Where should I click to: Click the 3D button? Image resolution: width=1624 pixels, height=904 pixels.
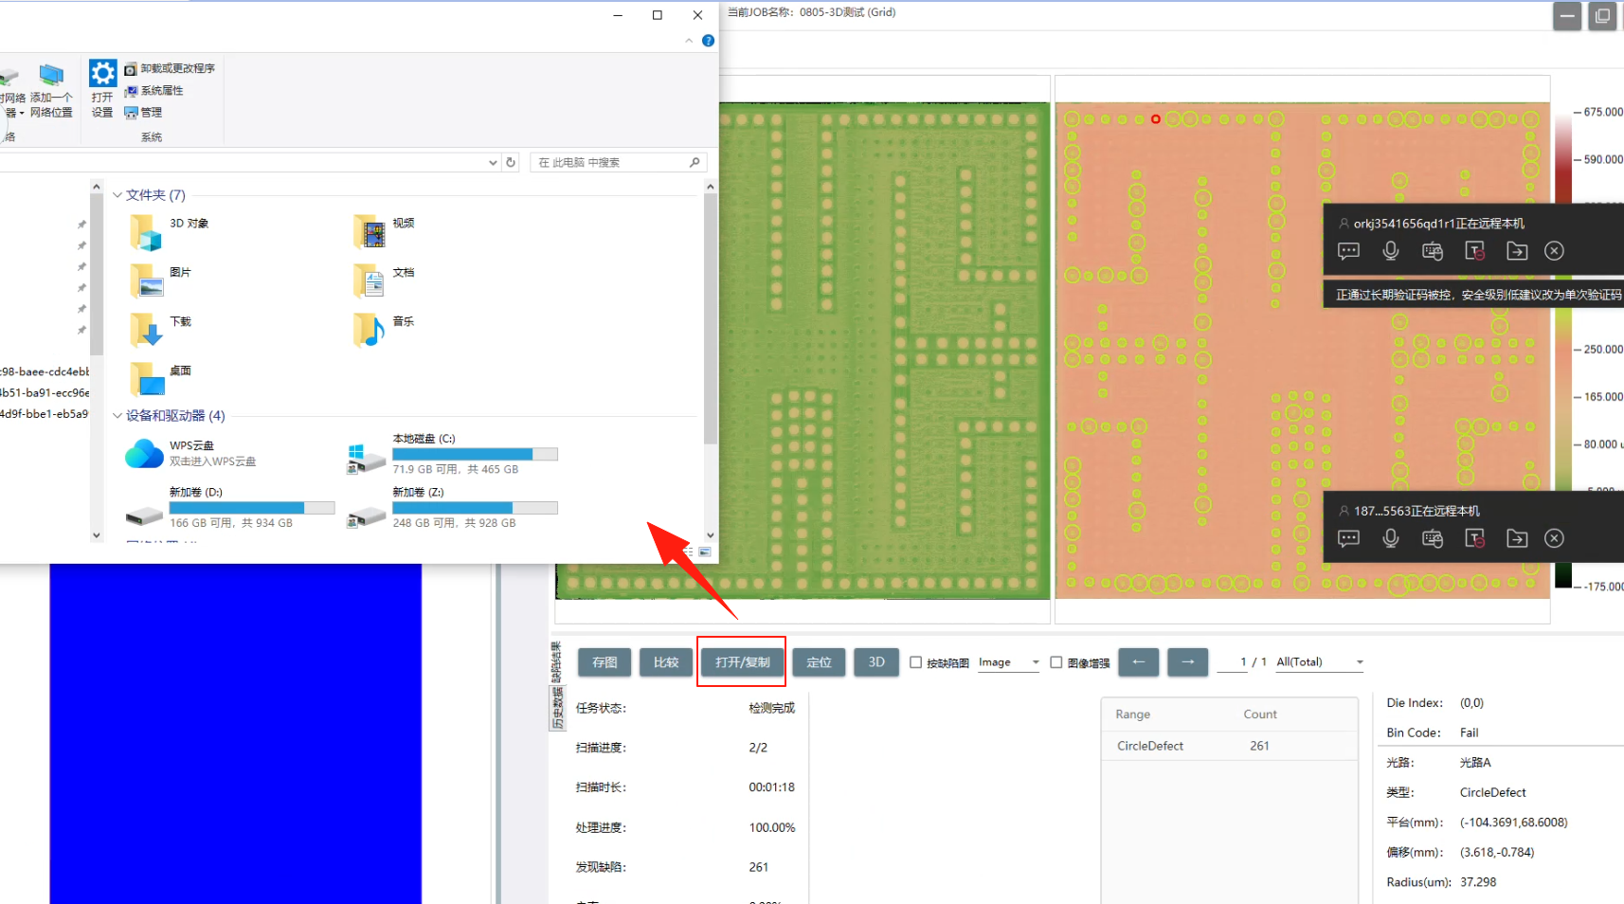(876, 662)
